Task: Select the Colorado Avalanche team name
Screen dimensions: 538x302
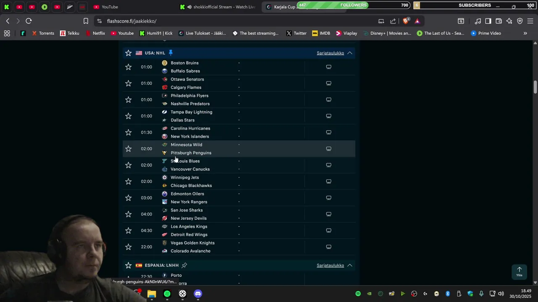Action: pyautogui.click(x=190, y=251)
